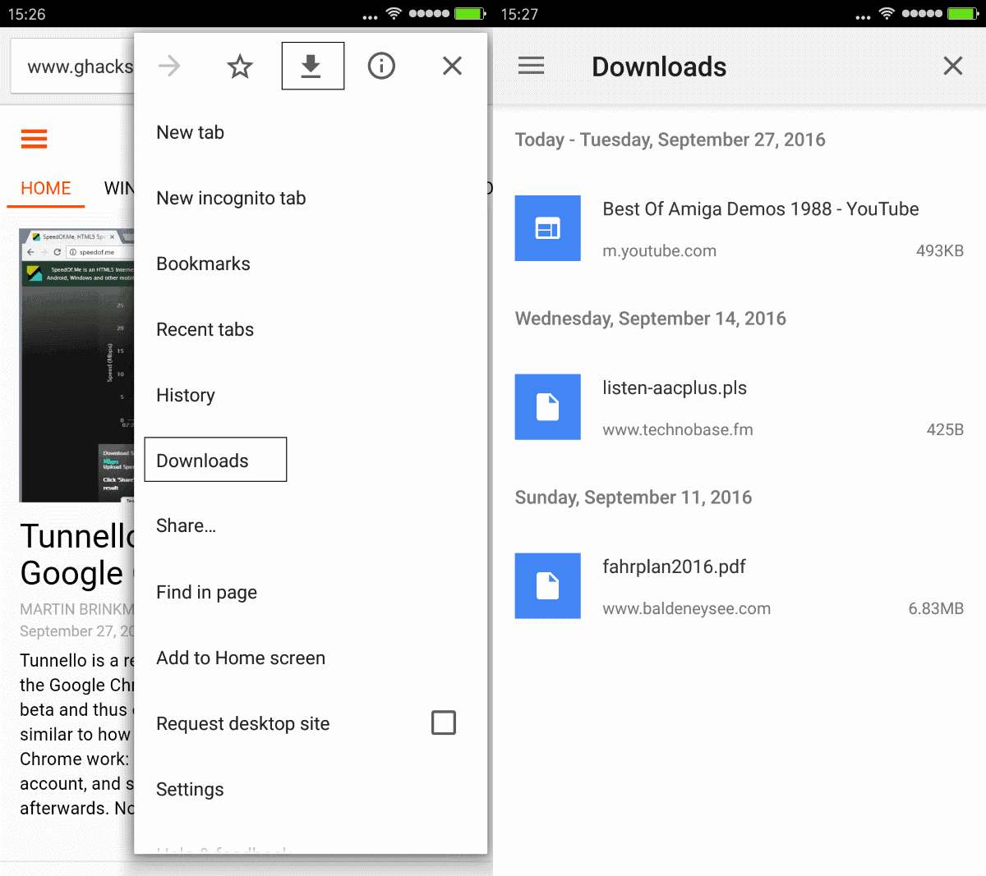Select History from Chrome's menu

185,395
